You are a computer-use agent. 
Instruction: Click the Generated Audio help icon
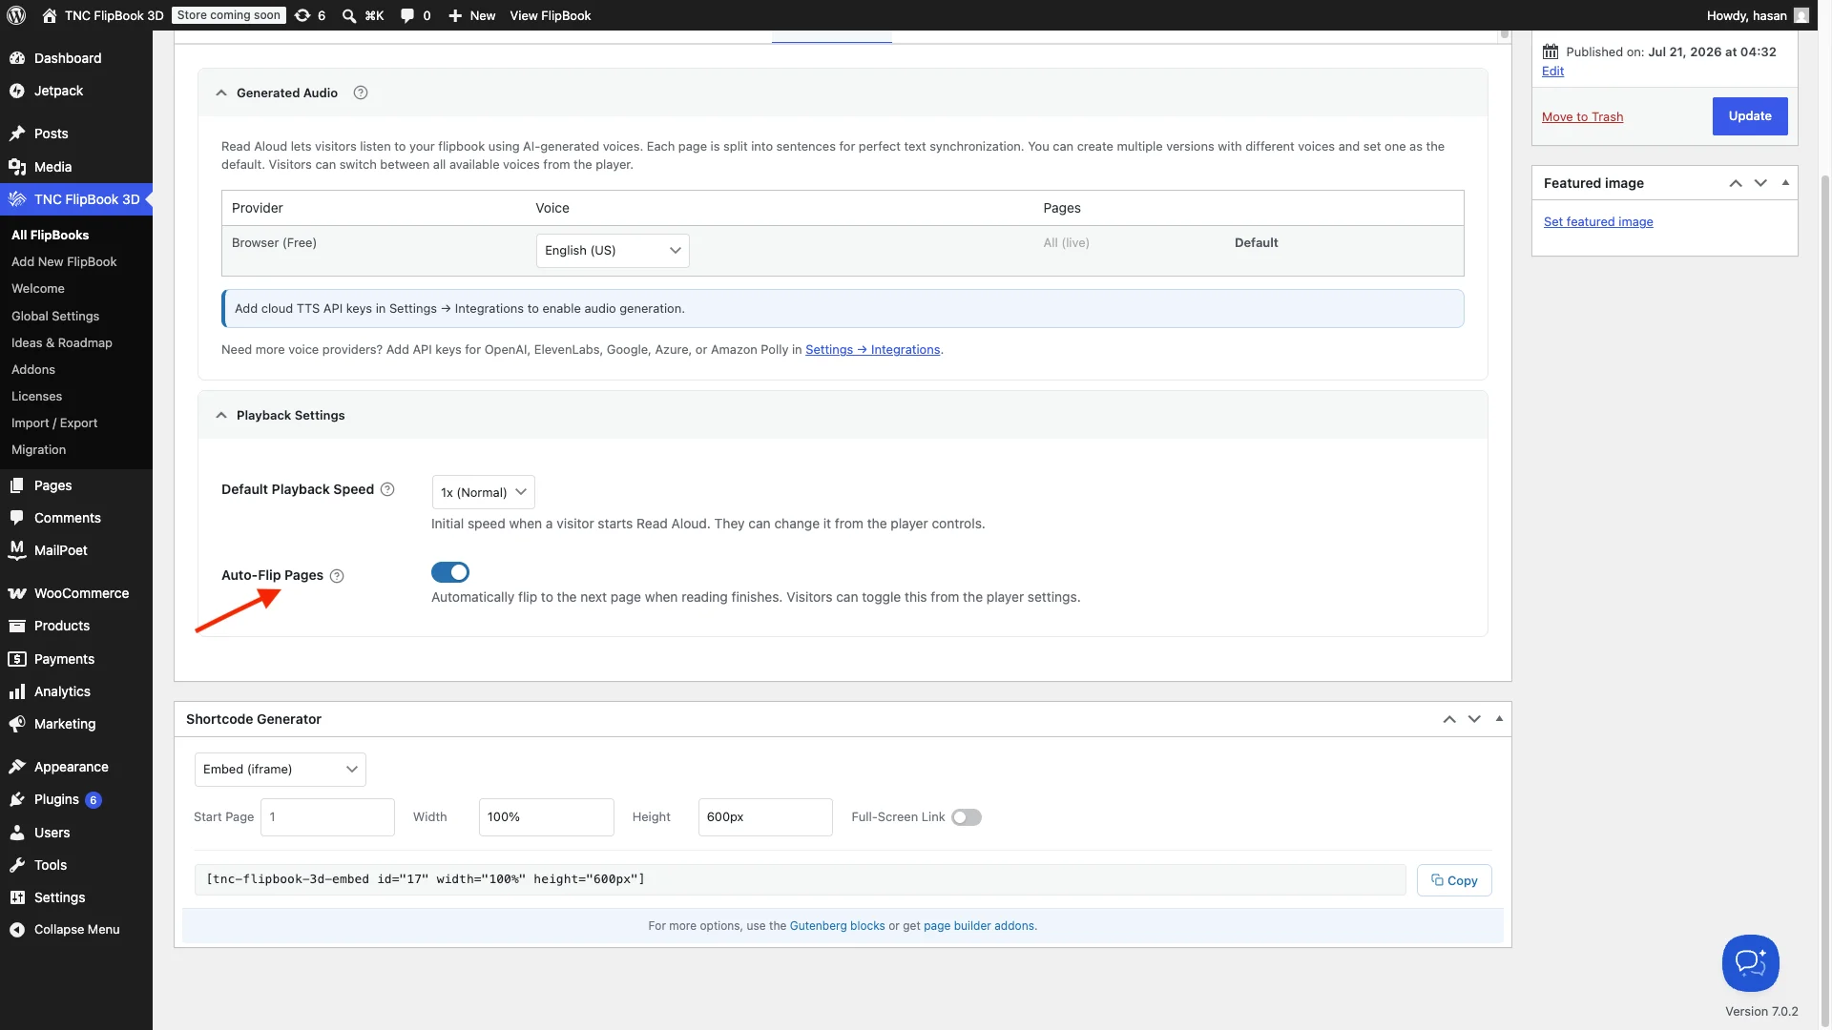361,93
